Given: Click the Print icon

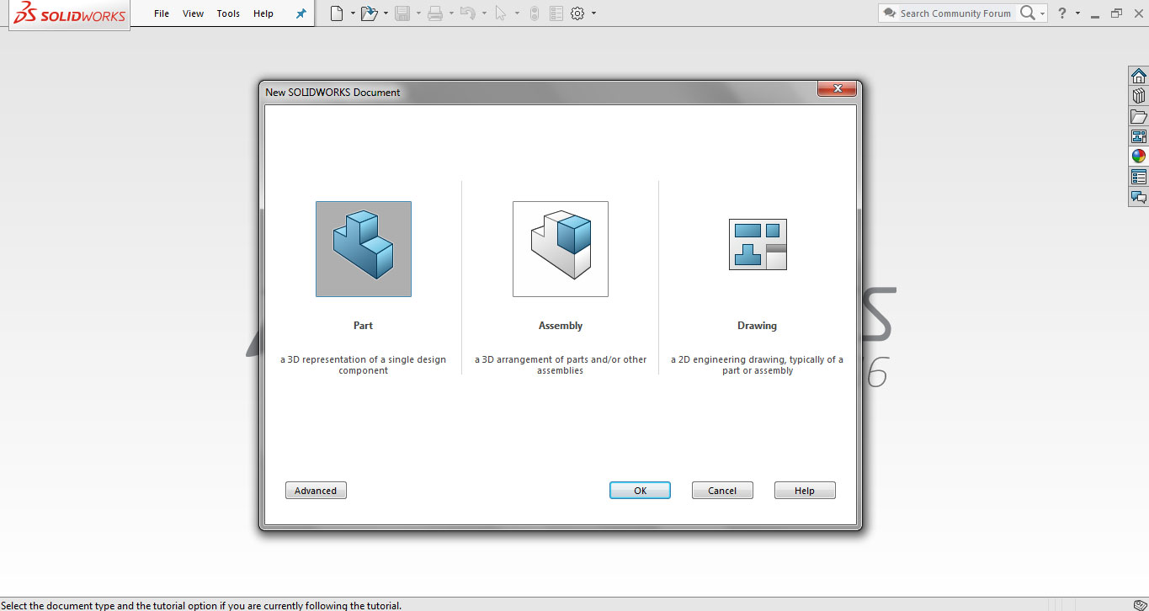Looking at the screenshot, I should coord(435,13).
